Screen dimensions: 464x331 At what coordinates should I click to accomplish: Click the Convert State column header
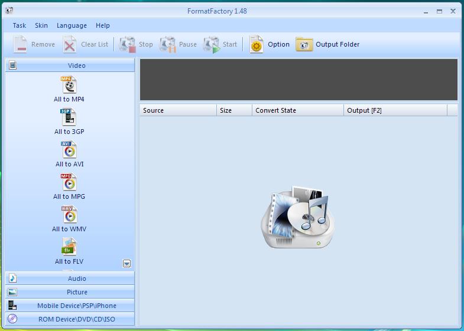[298, 110]
